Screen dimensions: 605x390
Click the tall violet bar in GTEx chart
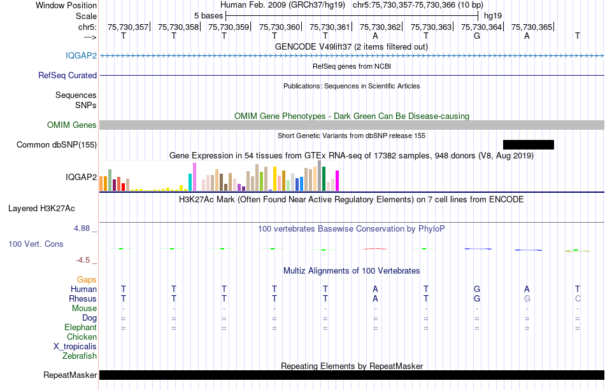click(194, 177)
